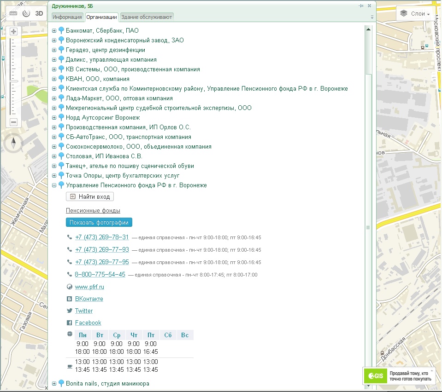Click map pin icon for Герадез
This screenshot has width=442, height=392.
(61, 50)
